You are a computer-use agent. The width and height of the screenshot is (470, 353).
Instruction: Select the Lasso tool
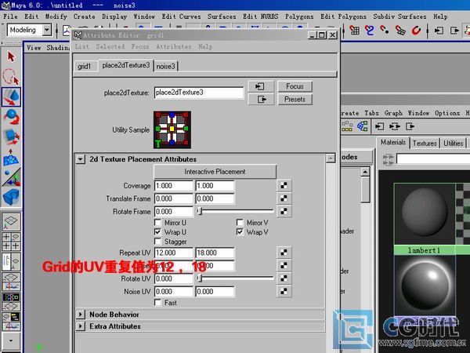pos(11,77)
